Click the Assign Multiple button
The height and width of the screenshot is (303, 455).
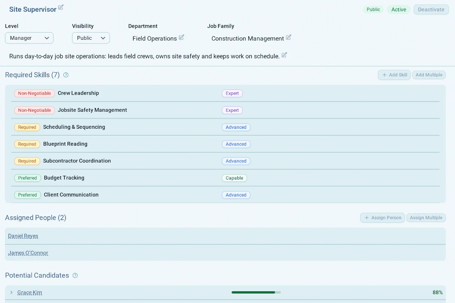[426, 218]
